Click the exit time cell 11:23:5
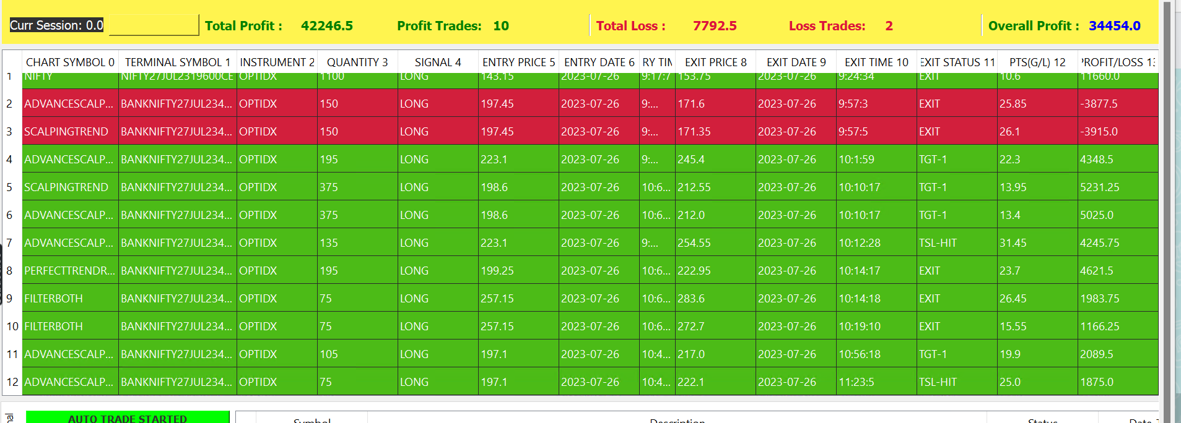The image size is (1181, 423). tap(876, 382)
